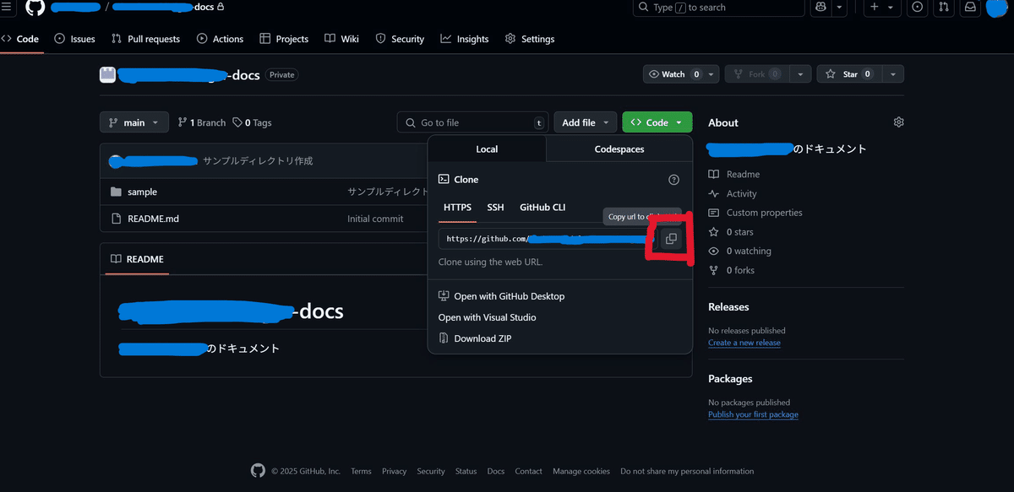Screen dimensions: 1014x492
Task: Copy the clone URL to clipboard
Action: point(671,239)
